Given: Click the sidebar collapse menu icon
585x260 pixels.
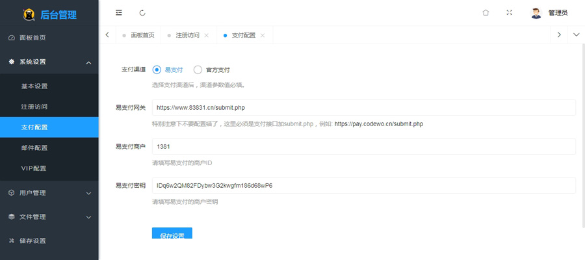Looking at the screenshot, I should tap(118, 12).
